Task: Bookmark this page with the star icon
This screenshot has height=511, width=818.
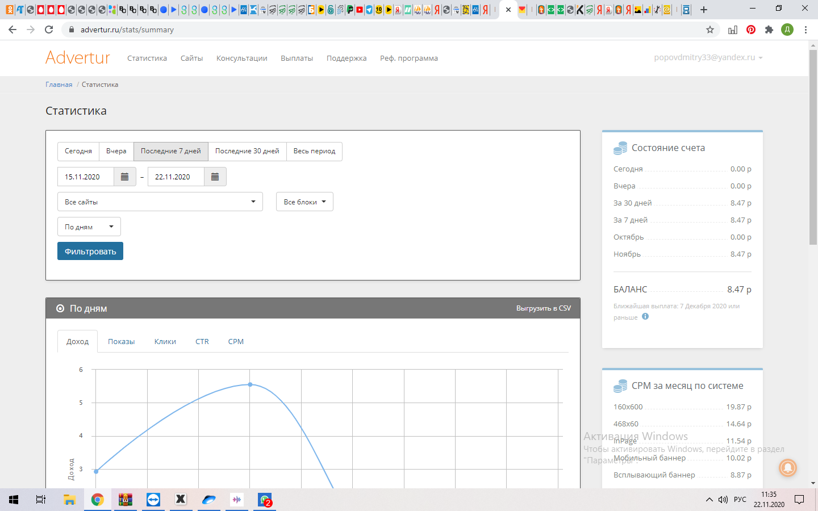Action: point(710,30)
